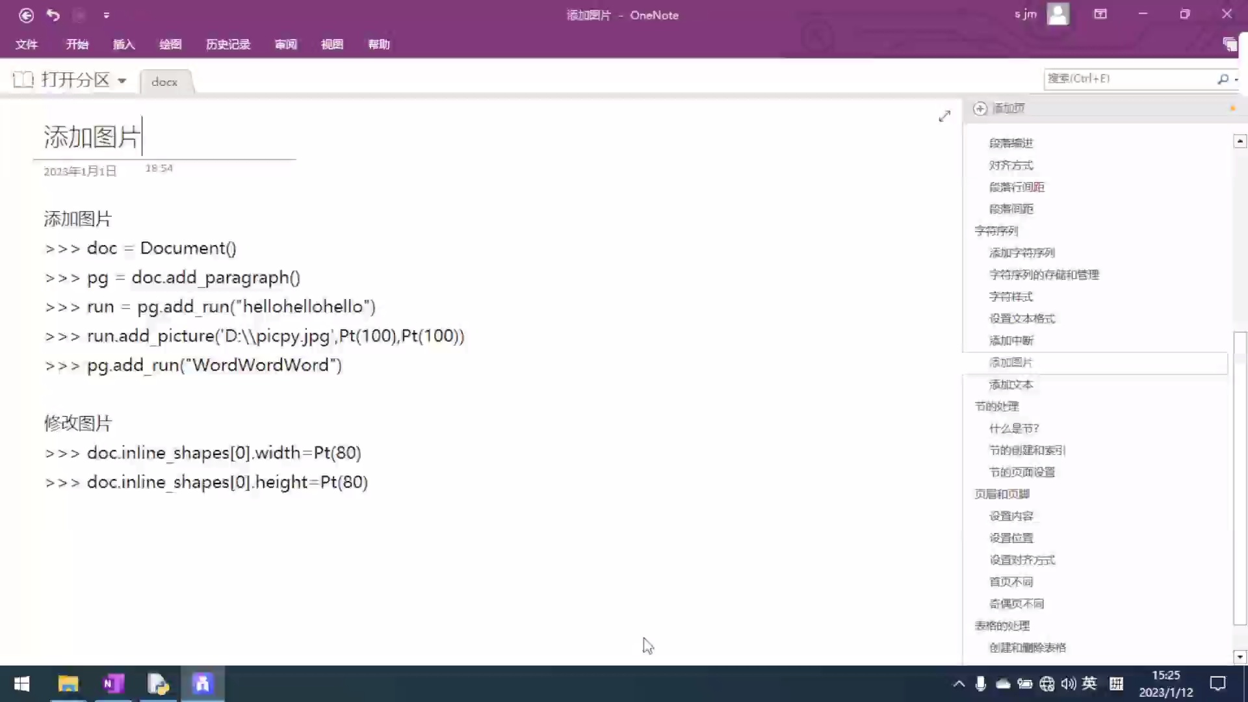1248x702 pixels.
Task: Open 创建和删除表格 page from sidebar
Action: 1029,647
